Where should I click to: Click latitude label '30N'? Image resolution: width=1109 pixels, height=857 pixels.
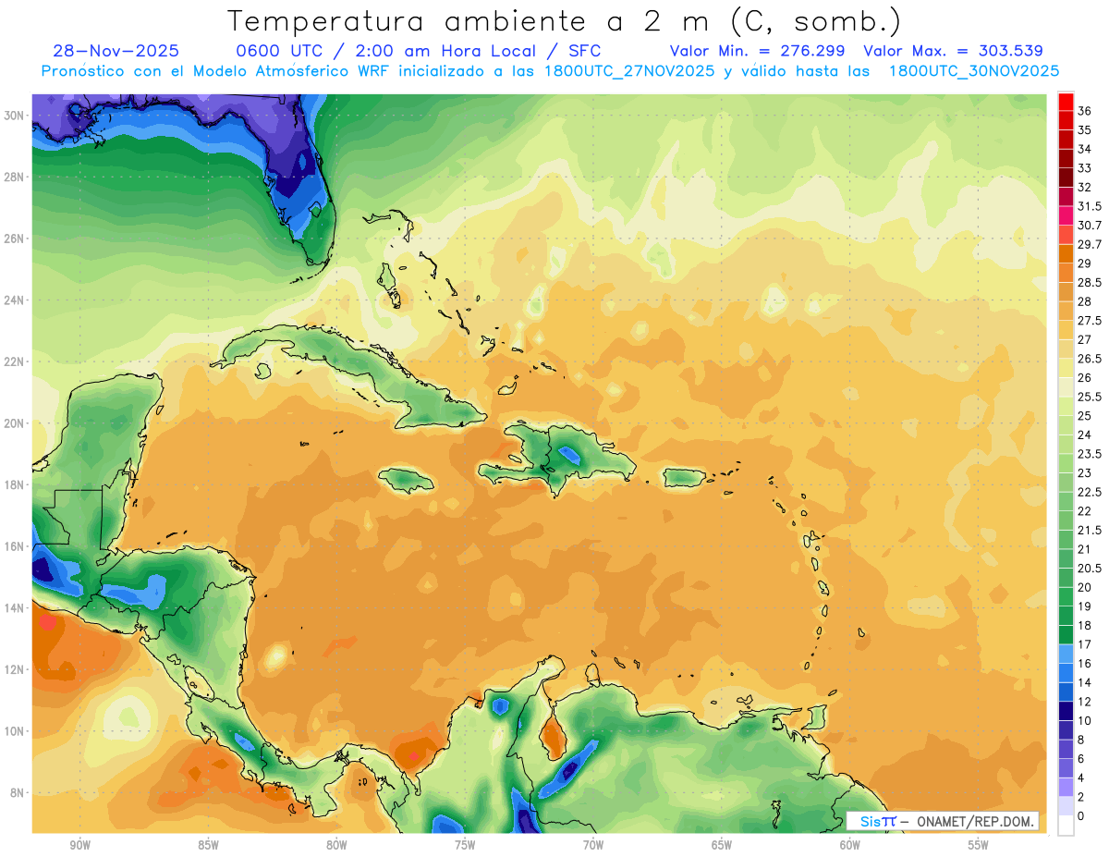tap(14, 116)
